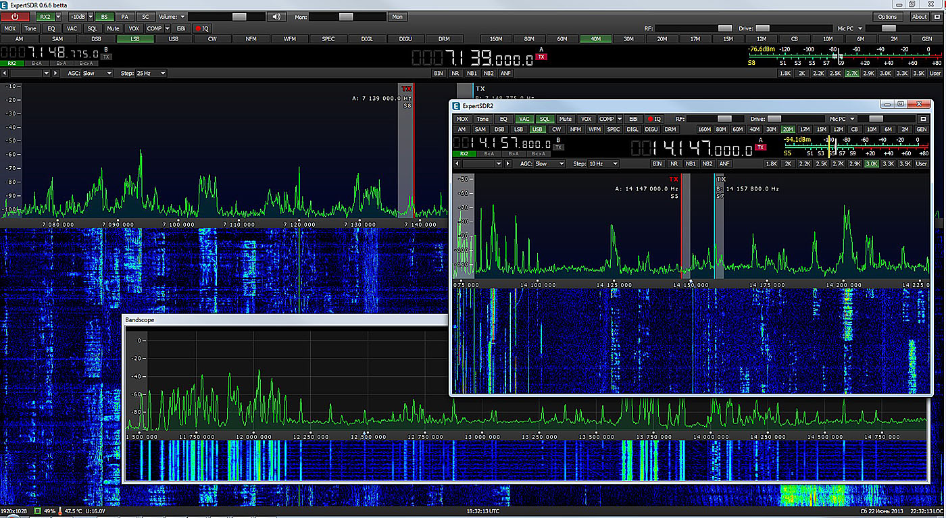The image size is (946, 518).
Task: Open the COMP dropdown arrow in main window
Action: (x=166, y=28)
